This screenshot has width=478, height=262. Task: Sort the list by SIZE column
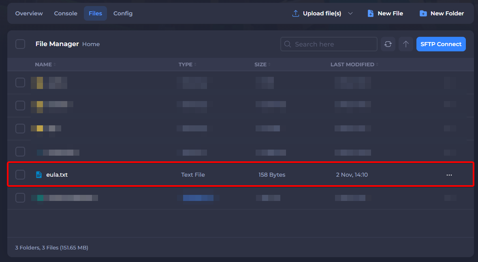point(260,64)
